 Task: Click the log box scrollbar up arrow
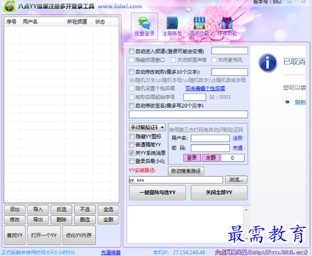(x=246, y=210)
